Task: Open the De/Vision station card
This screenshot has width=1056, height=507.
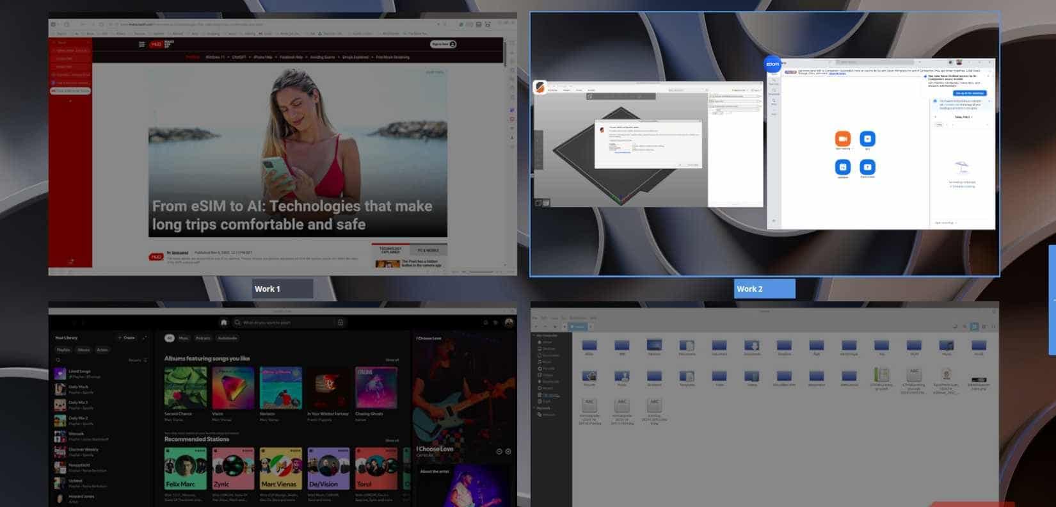Action: point(328,469)
